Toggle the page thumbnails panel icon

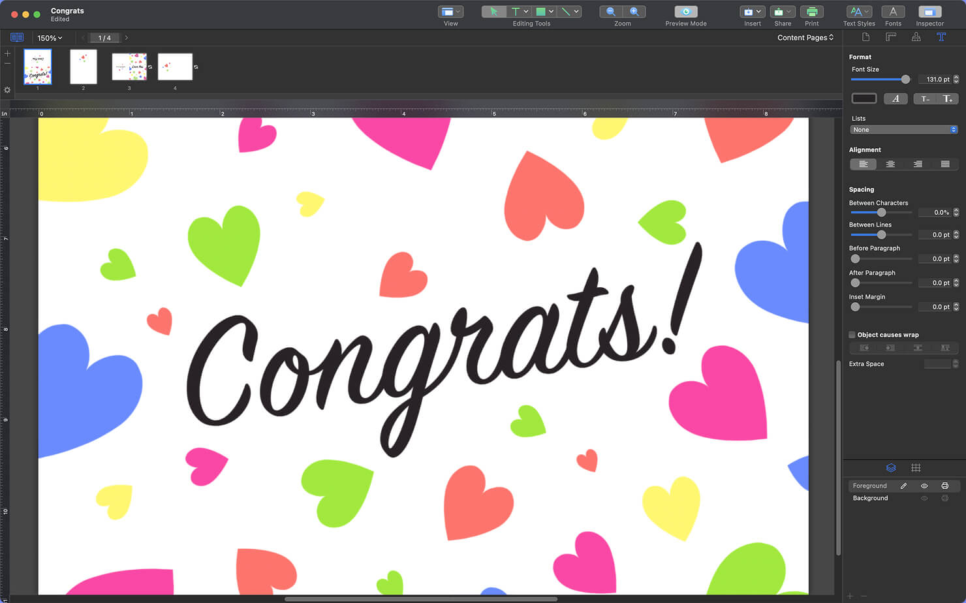click(17, 38)
